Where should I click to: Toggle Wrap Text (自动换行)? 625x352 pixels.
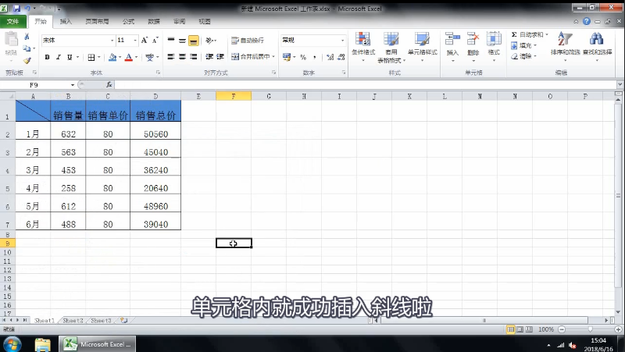[248, 40]
